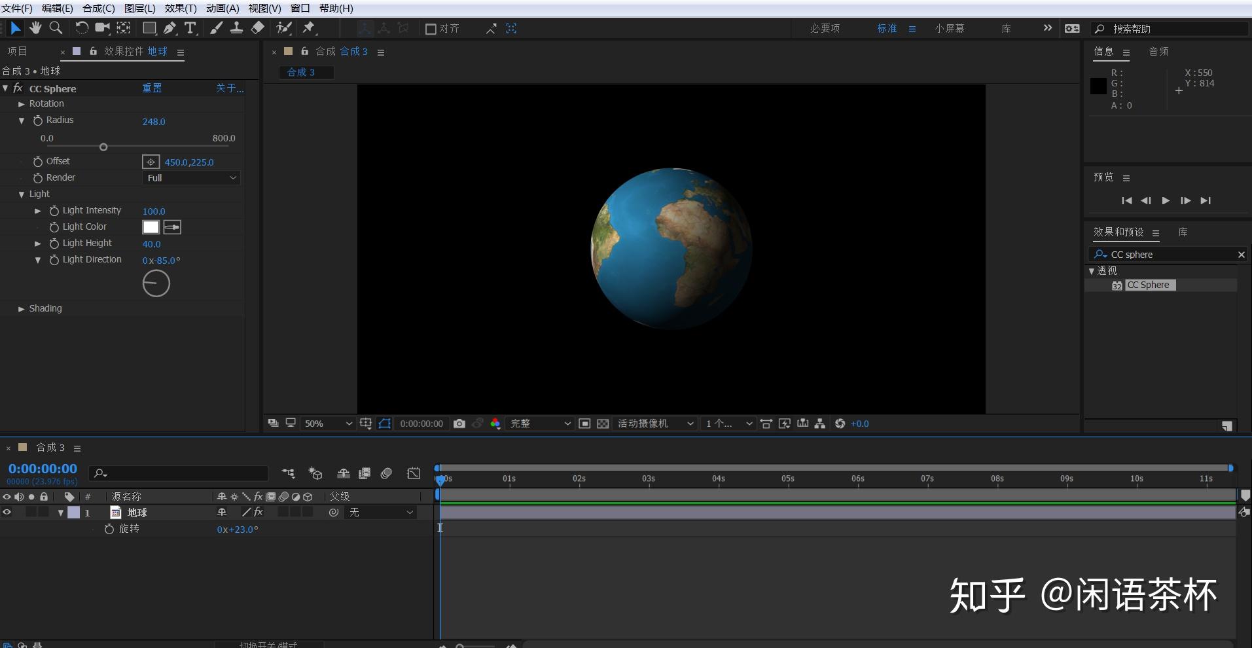Select the Zoom magnifier tool

click(x=56, y=28)
